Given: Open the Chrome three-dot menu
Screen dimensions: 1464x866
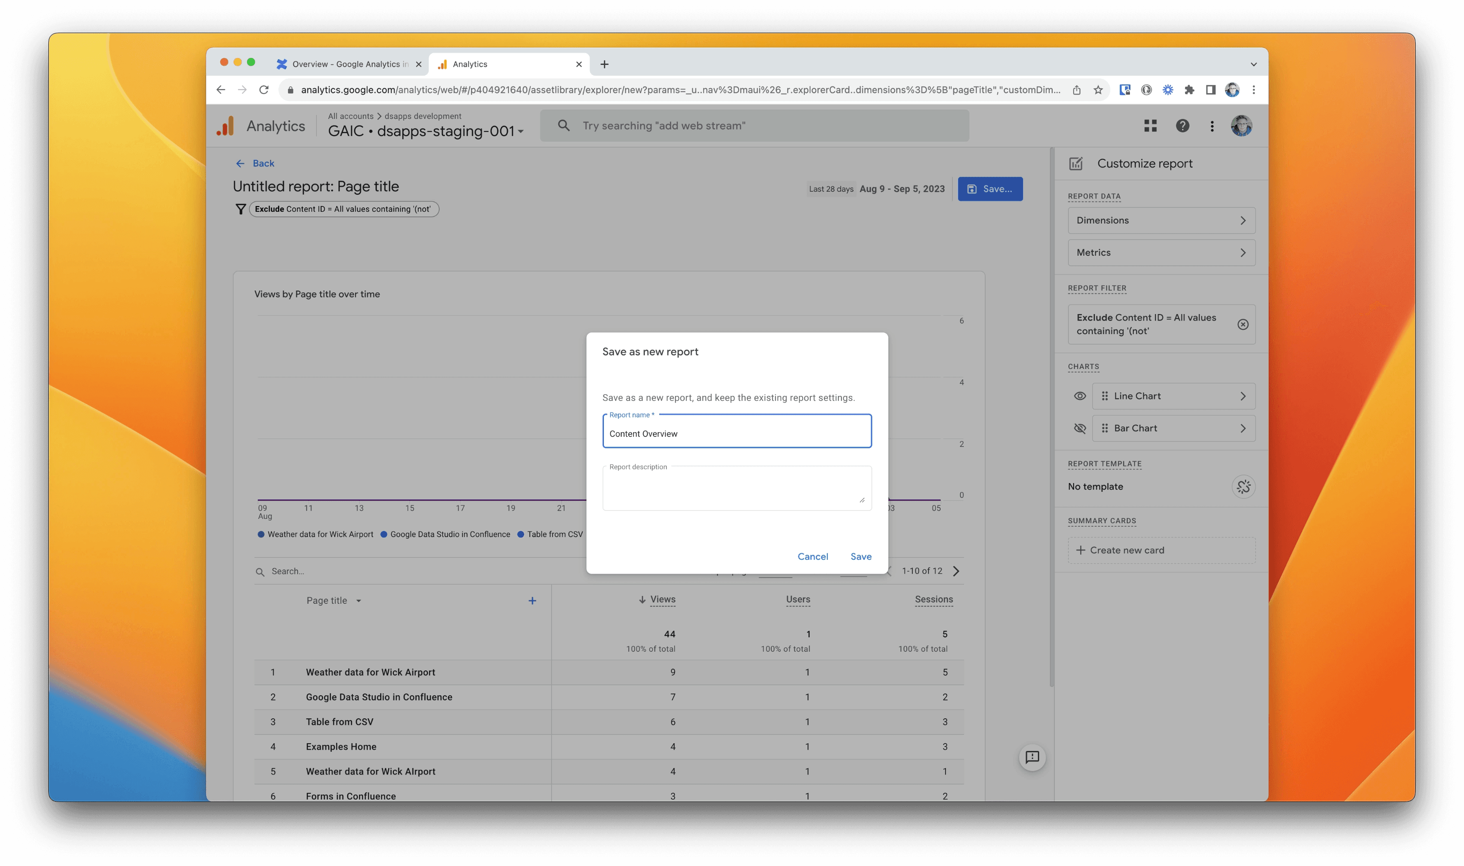Looking at the screenshot, I should pos(1254,89).
